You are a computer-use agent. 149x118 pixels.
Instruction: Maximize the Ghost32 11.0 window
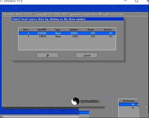136,1
